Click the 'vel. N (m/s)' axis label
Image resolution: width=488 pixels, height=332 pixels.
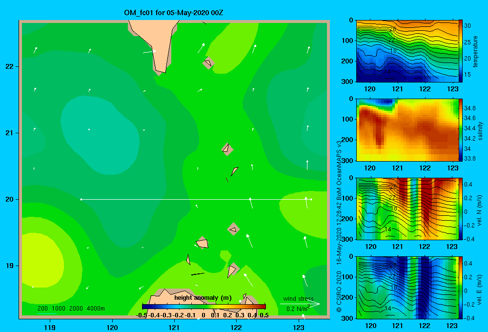(x=479, y=210)
